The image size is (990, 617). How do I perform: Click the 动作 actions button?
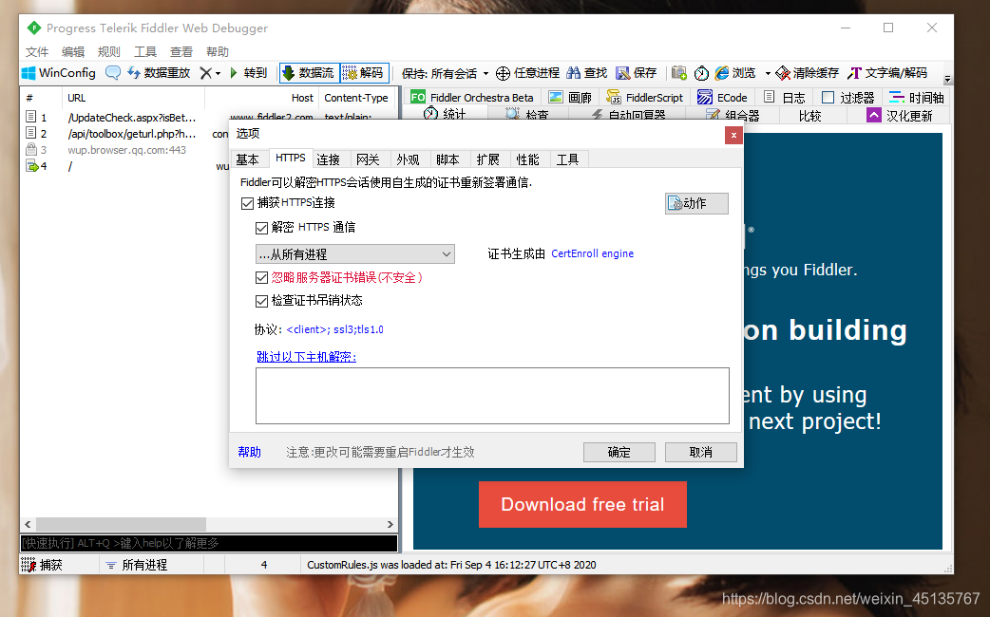click(696, 203)
